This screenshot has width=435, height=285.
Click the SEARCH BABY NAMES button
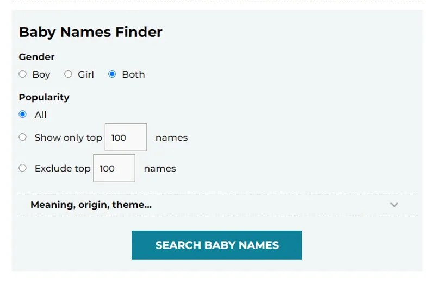pos(217,245)
